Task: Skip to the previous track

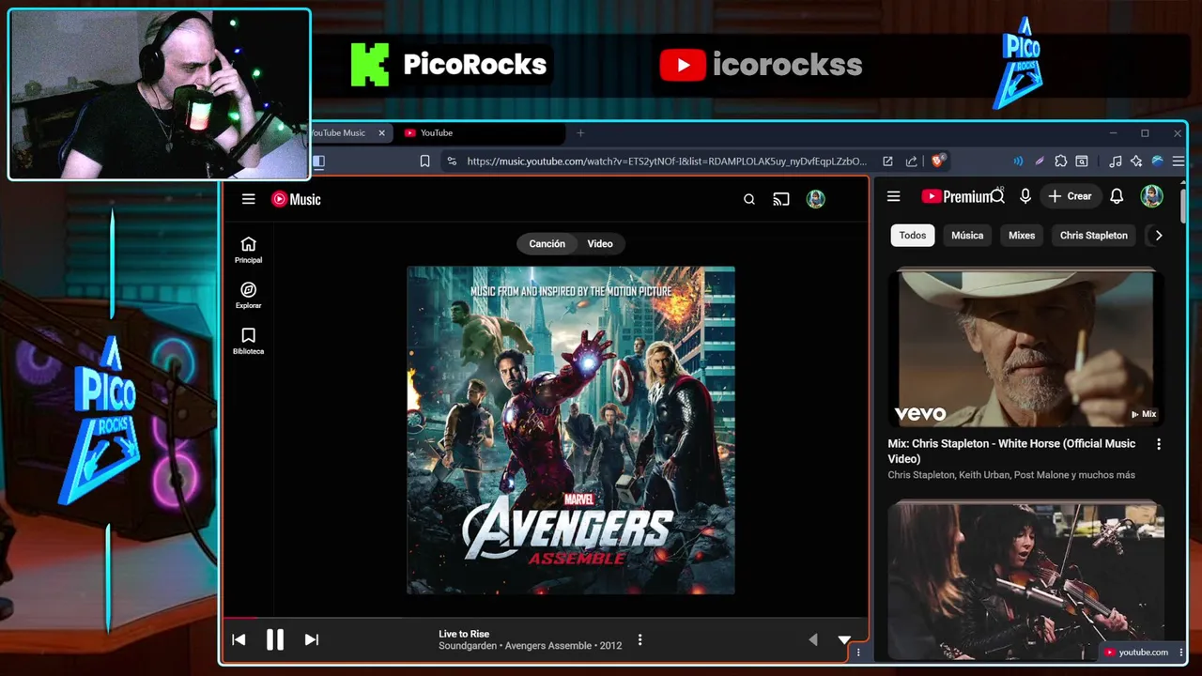Action: [x=239, y=639]
